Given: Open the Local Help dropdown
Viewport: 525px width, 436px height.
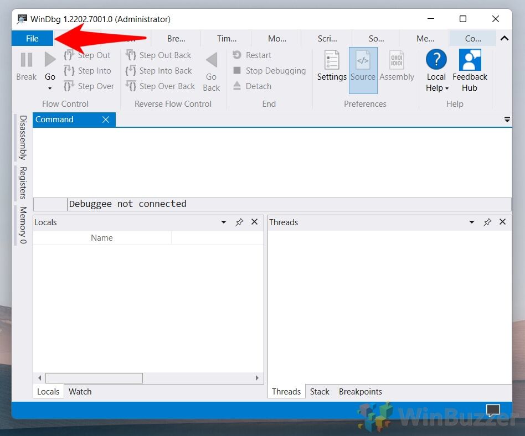Looking at the screenshot, I should pos(436,71).
